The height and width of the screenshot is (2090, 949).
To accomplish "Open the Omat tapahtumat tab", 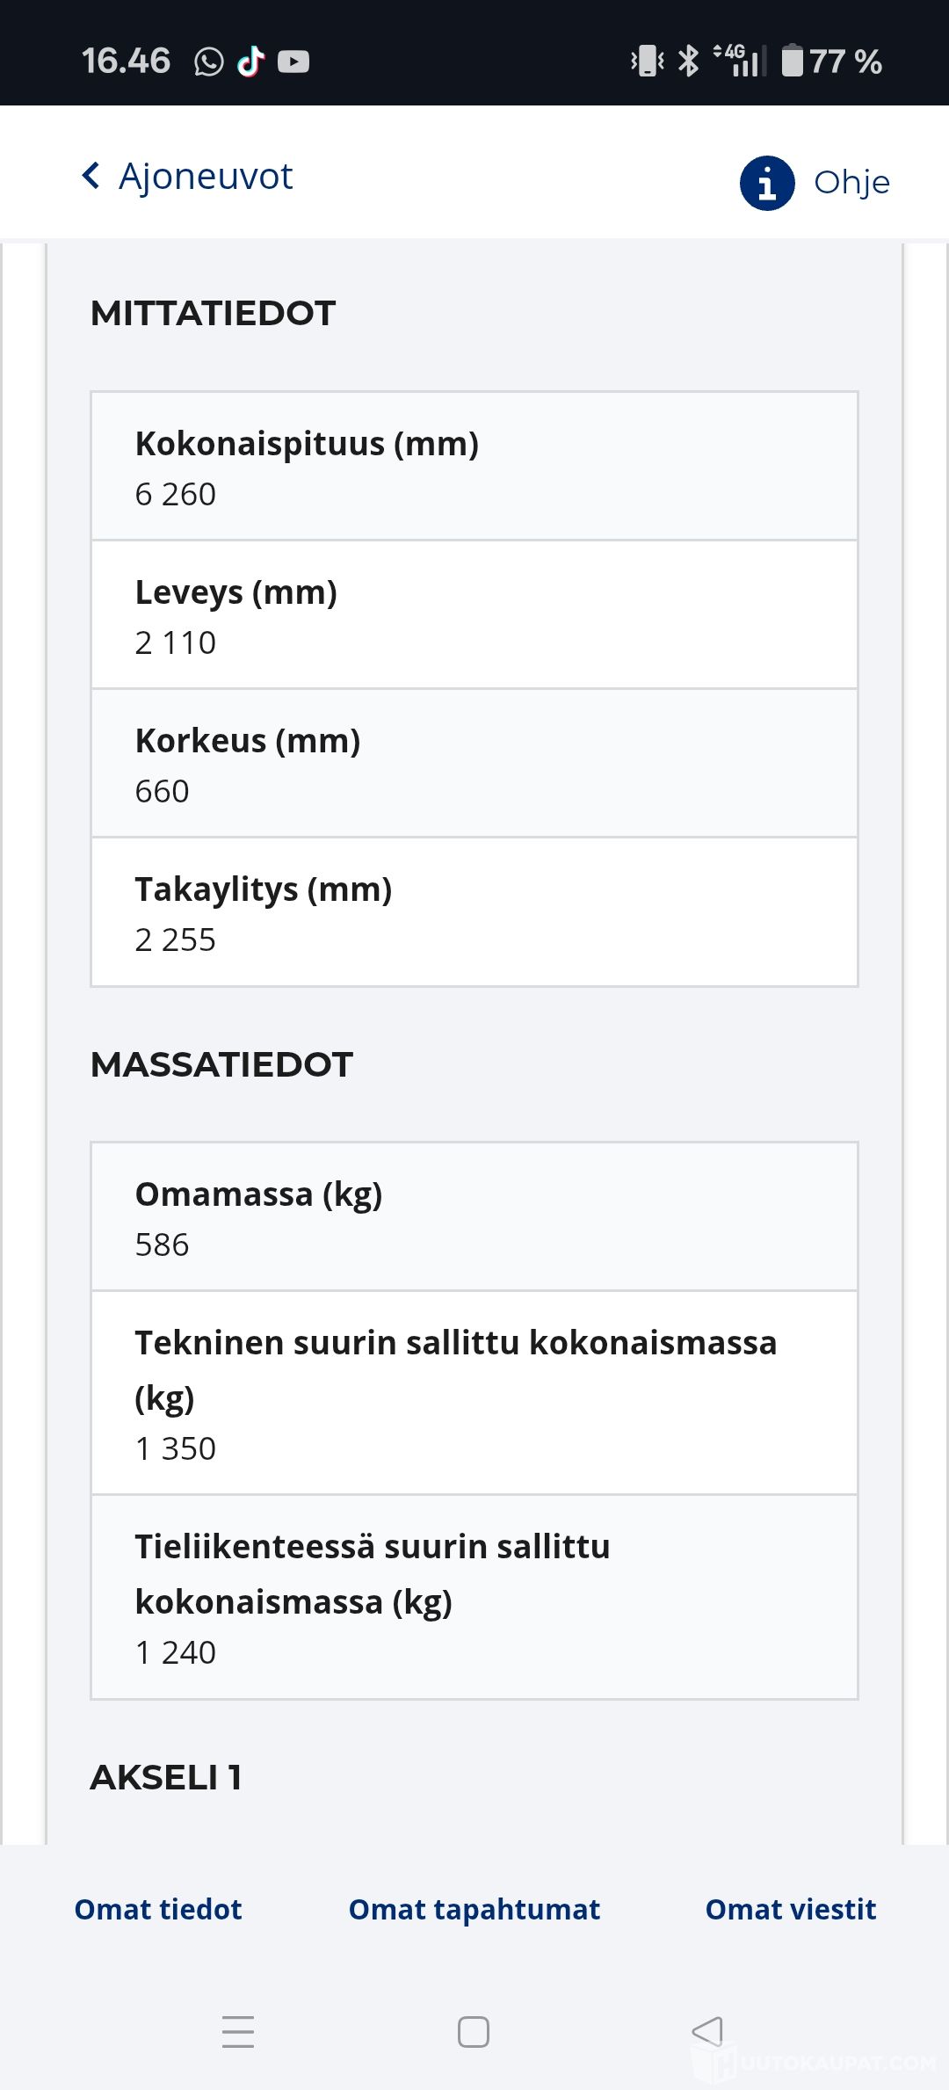I will click(474, 1909).
